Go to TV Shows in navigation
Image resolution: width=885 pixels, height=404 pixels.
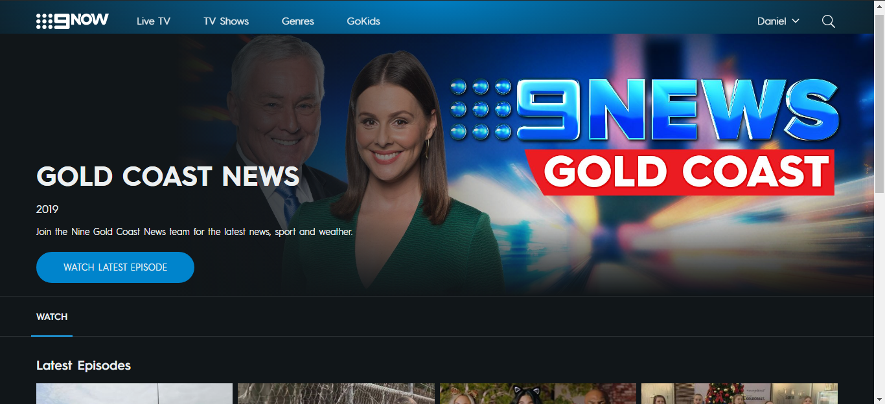[226, 21]
